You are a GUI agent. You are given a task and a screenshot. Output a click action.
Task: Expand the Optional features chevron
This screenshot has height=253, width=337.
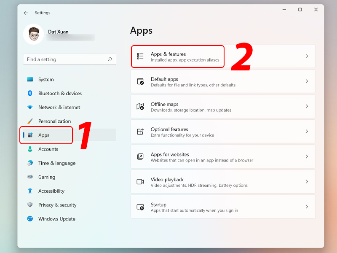click(307, 131)
